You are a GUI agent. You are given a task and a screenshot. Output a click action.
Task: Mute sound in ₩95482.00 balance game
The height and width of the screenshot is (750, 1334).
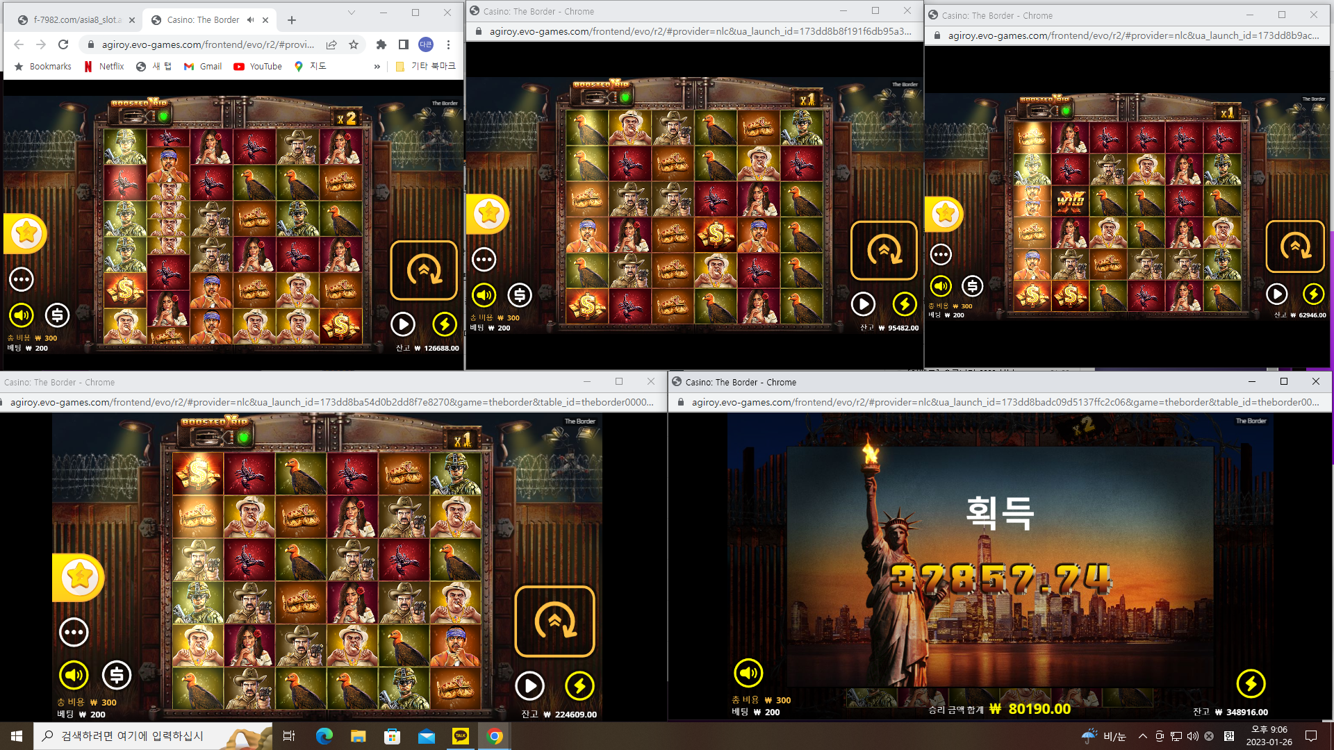coord(484,295)
